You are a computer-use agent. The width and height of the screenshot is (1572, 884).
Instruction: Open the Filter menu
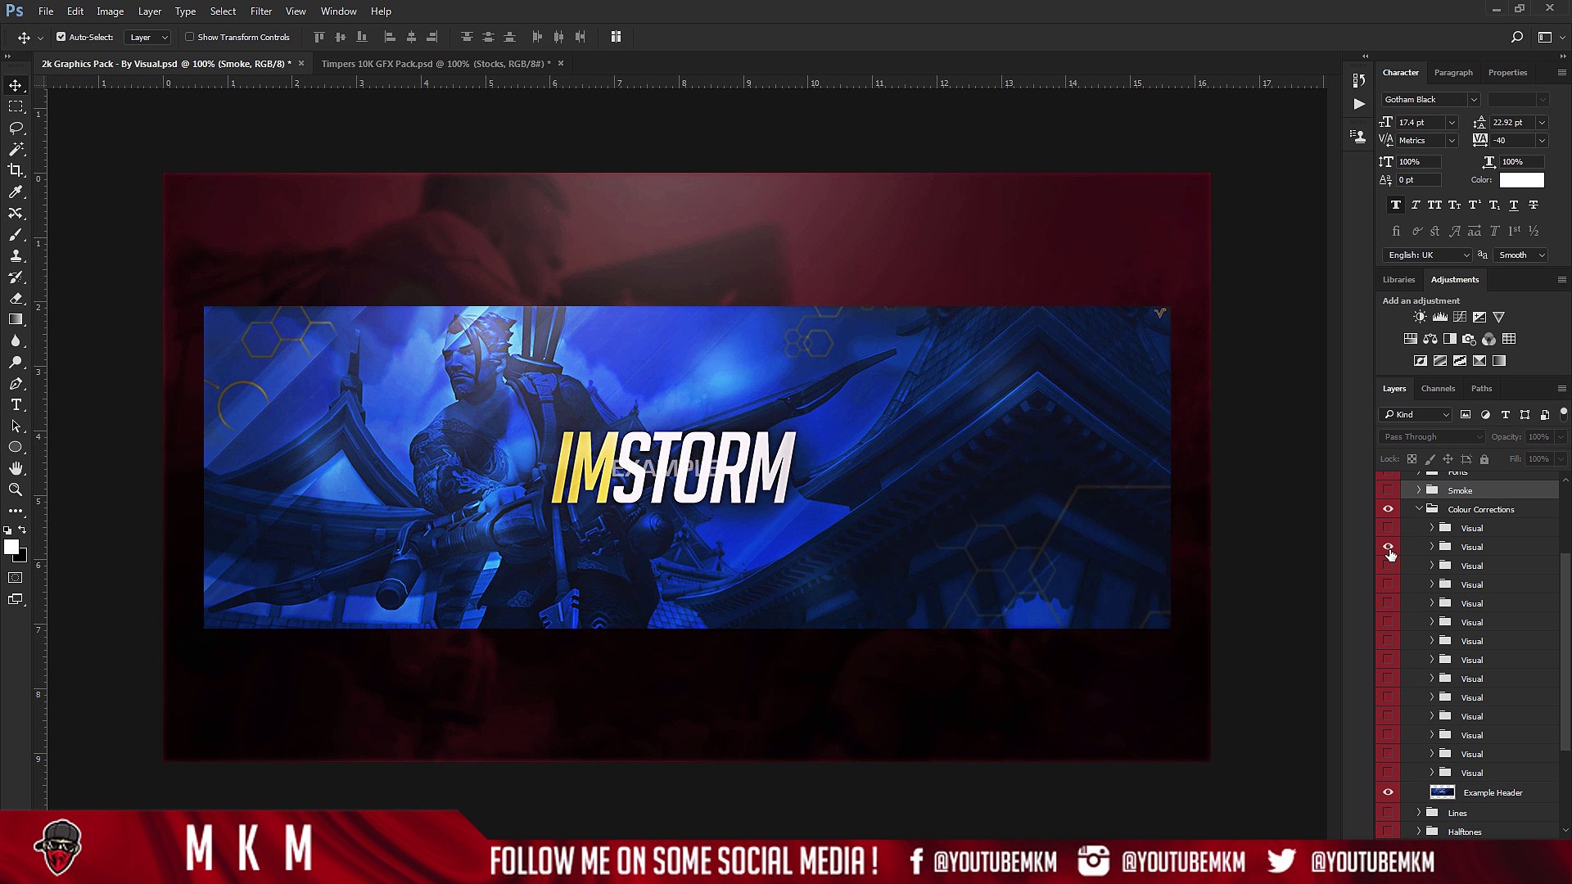260,11
